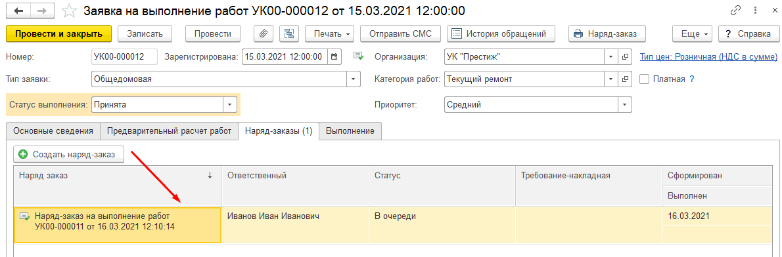
Task: Expand the Приоритет dropdown
Action: tap(625, 105)
